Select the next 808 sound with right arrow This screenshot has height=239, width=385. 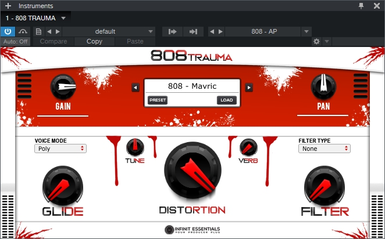click(x=249, y=88)
